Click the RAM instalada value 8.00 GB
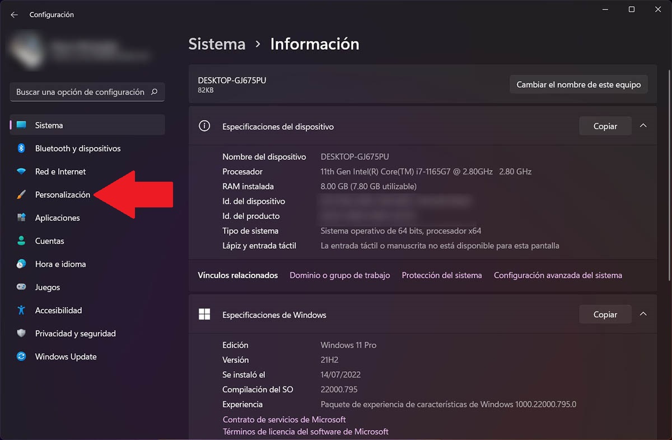 point(368,186)
